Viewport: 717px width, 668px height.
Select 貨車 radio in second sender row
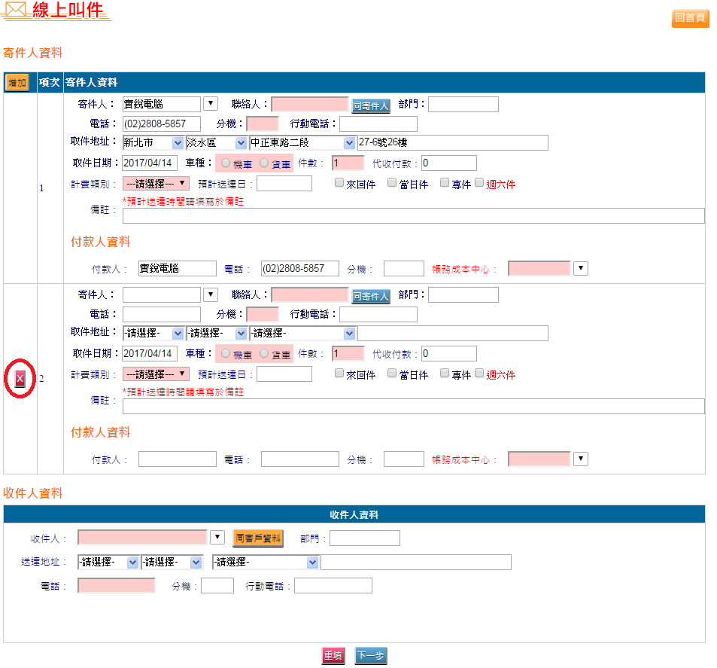coord(264,354)
